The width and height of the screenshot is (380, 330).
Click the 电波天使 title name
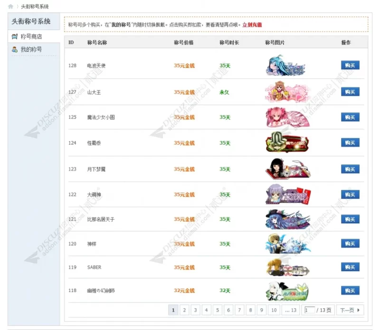coord(96,65)
